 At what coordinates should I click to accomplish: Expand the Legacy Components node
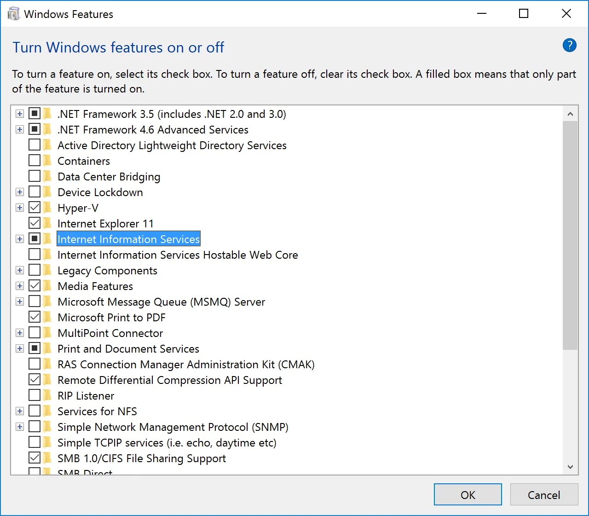(20, 270)
